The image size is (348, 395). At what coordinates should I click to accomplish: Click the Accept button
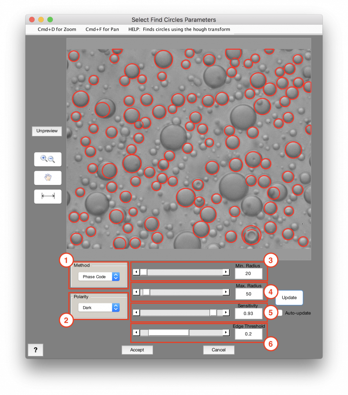click(x=137, y=350)
